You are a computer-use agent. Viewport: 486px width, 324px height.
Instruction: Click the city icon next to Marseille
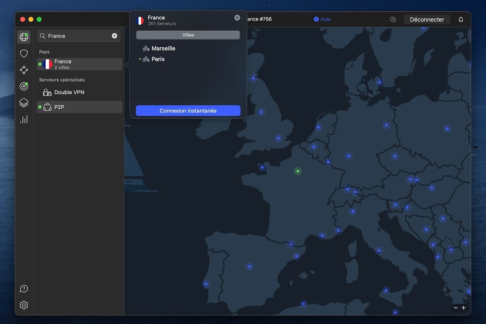(x=146, y=49)
